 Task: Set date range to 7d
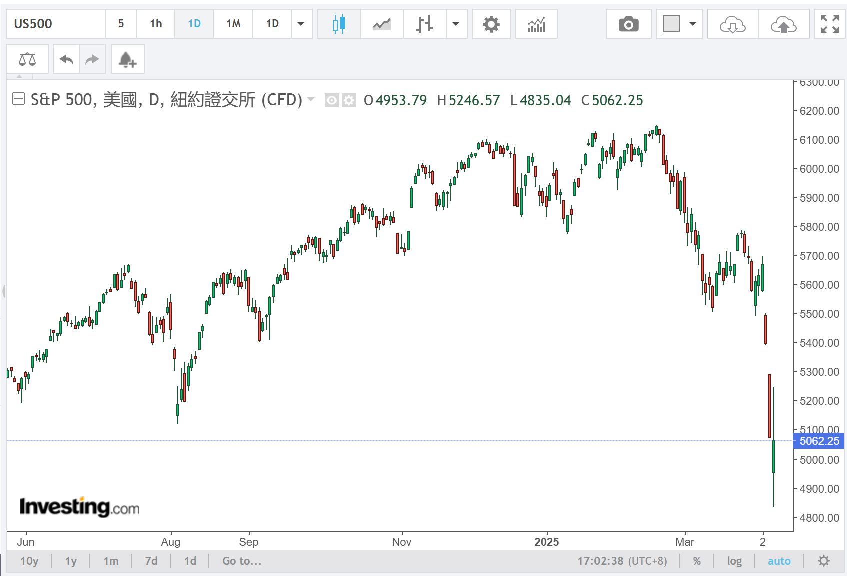(x=151, y=561)
